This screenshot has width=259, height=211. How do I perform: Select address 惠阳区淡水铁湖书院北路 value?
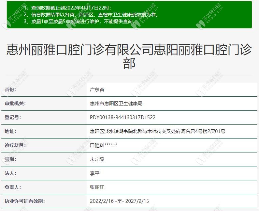pos(158,131)
